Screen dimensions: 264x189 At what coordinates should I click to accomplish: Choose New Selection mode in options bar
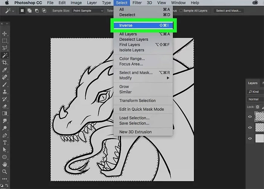click(x=22, y=11)
